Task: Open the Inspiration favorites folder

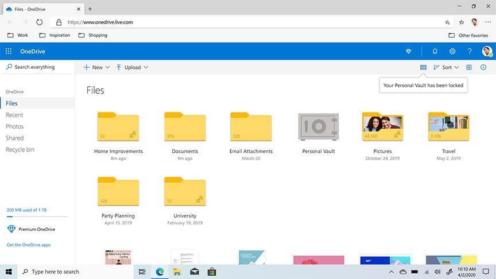Action: click(55, 35)
